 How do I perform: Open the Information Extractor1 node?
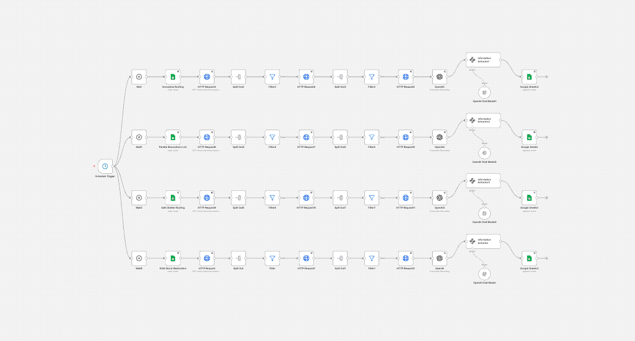pos(483,60)
